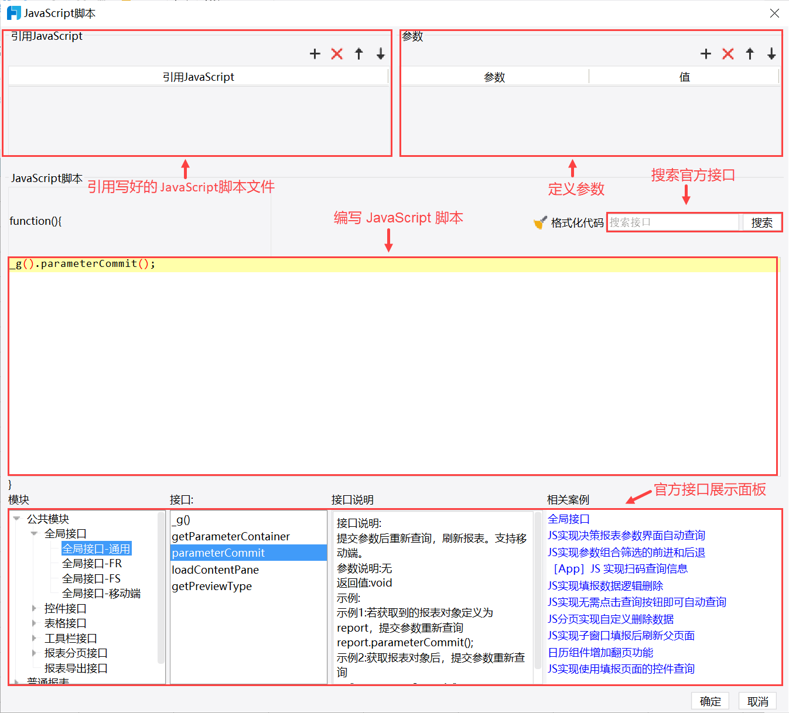Open JS实现子窗口填报后刷新父页面 link
Image resolution: width=789 pixels, height=713 pixels.
pos(621,635)
